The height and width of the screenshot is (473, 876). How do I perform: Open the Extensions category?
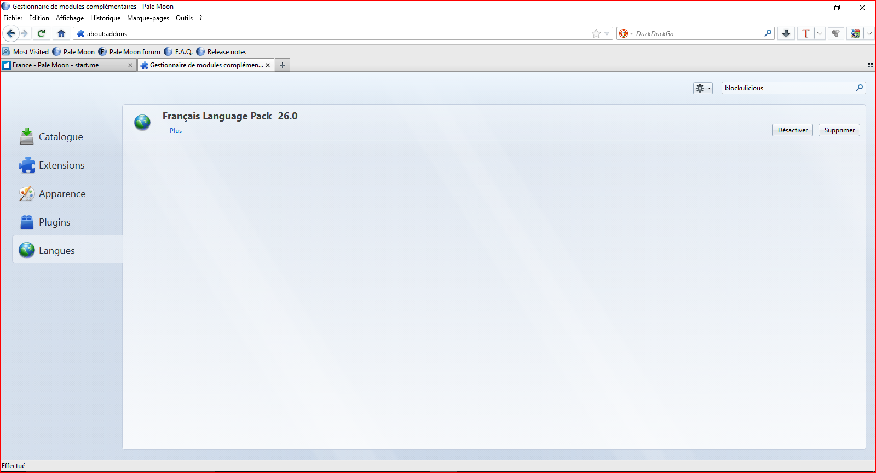(x=67, y=165)
